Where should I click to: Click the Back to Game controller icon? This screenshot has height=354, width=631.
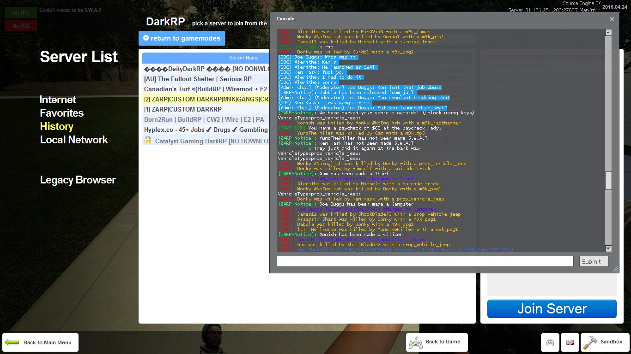pos(416,342)
